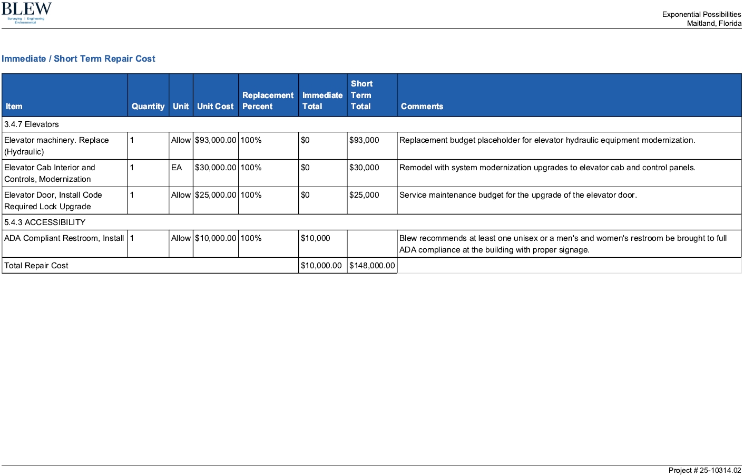
Task: Select the $148,000.00 short term total
Action: click(372, 266)
